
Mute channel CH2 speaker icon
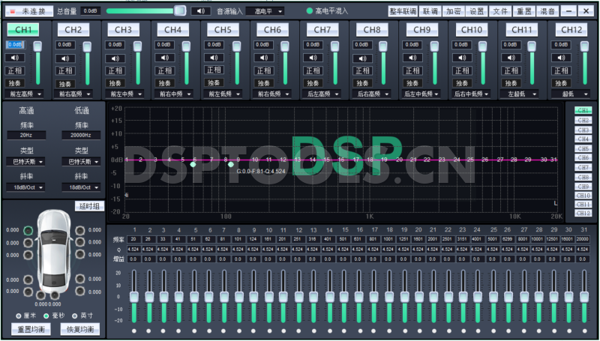(x=65, y=58)
